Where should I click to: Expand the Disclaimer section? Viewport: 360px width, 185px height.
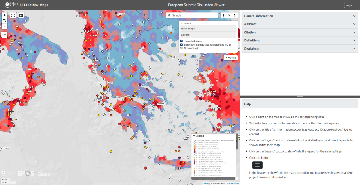[x=300, y=48]
